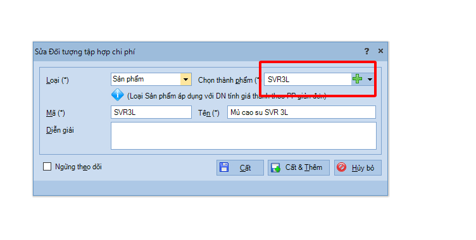Viewport: 476px width, 240px height.
Task: Click the floppy disk icon on Cất
Action: point(224,167)
